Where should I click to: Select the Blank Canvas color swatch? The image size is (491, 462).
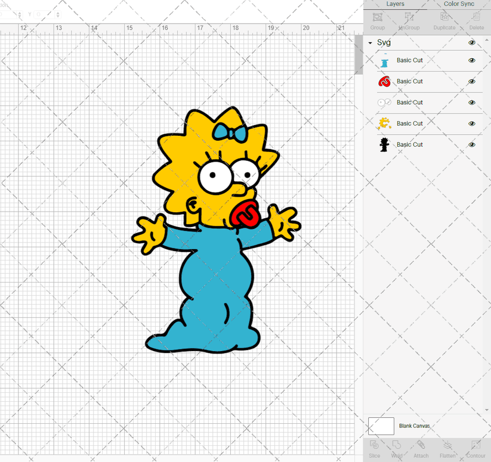(x=382, y=426)
